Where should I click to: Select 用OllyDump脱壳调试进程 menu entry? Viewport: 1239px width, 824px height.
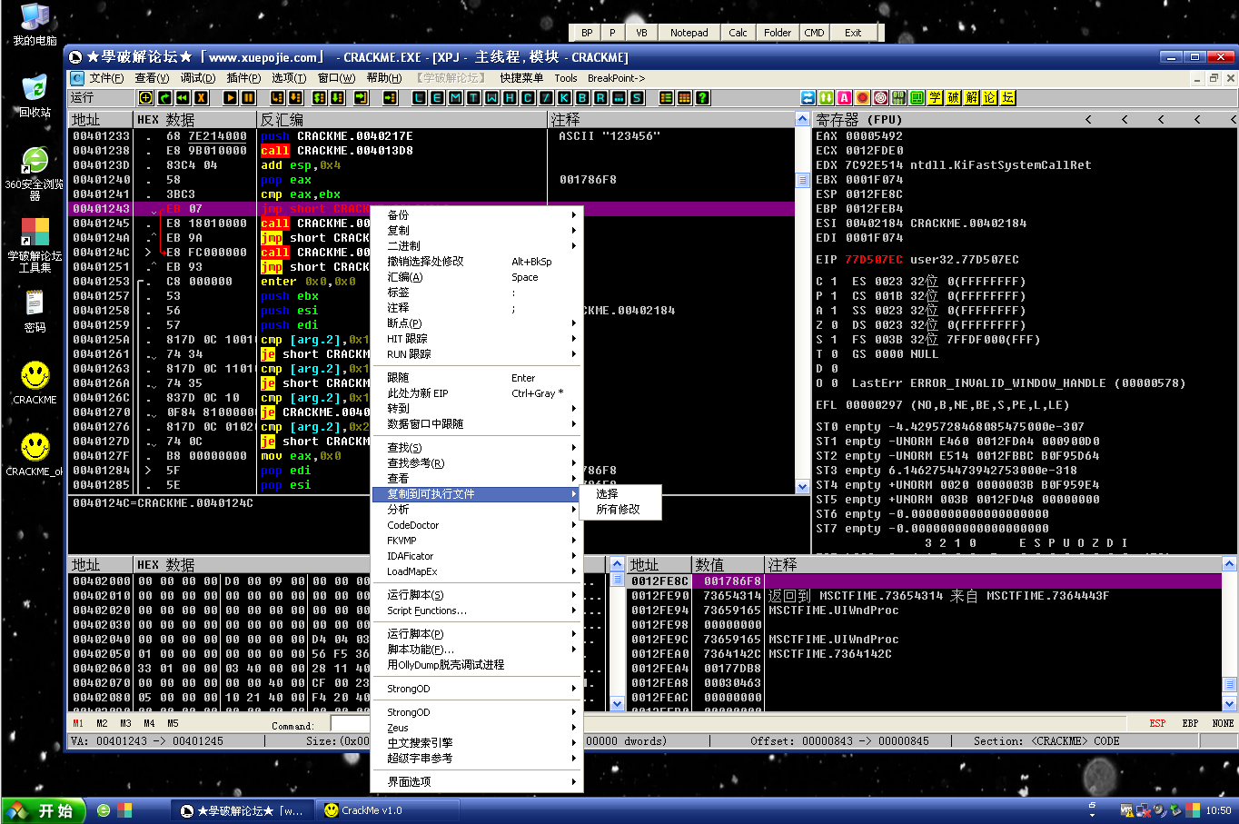[x=478, y=665]
